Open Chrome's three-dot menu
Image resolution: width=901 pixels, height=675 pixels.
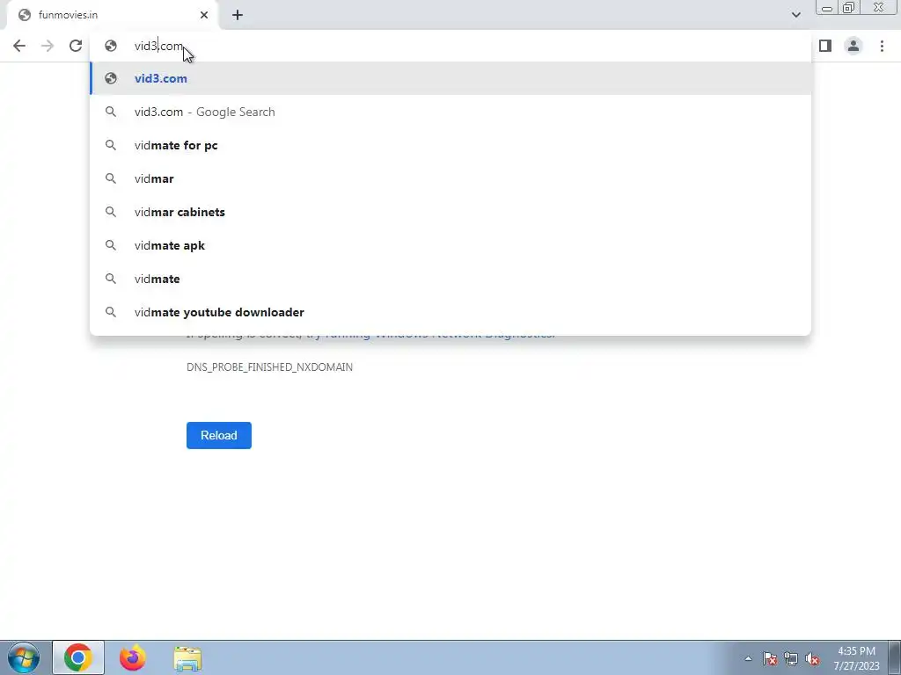(x=882, y=46)
